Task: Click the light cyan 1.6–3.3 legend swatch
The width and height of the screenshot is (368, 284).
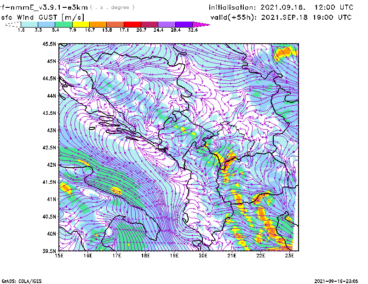Action: (x=29, y=24)
